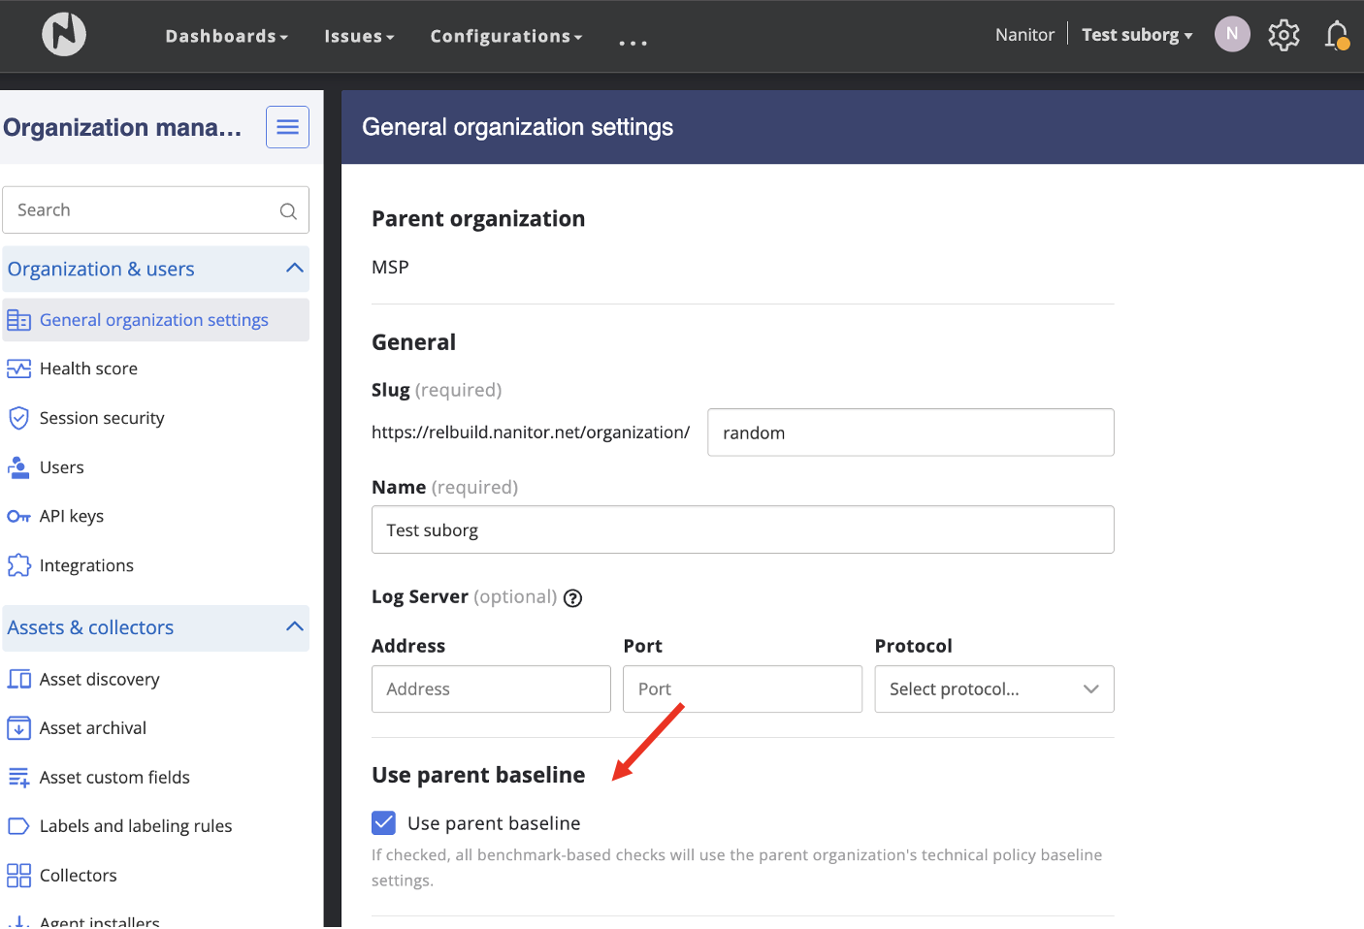Open Session security shield item
1364x929 pixels.
(101, 418)
